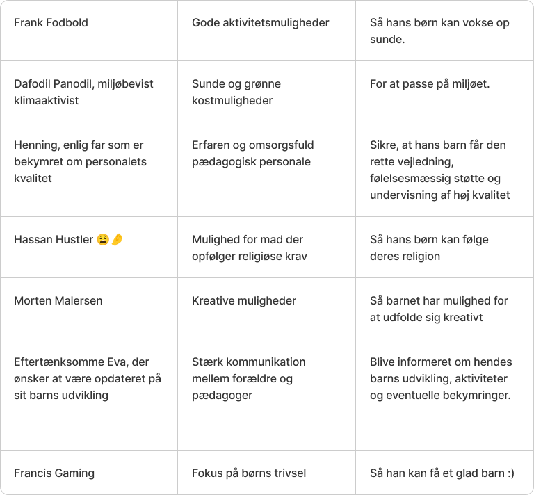Select the Eftertænksomme Eva cell
This screenshot has width=534, height=495.
click(89, 395)
